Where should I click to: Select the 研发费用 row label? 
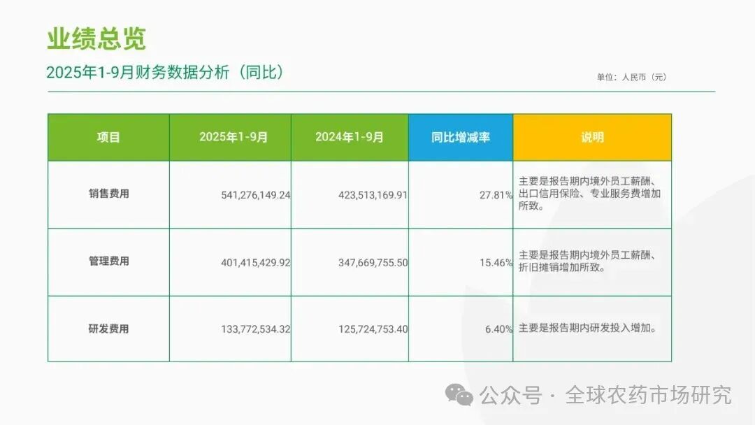pos(109,329)
